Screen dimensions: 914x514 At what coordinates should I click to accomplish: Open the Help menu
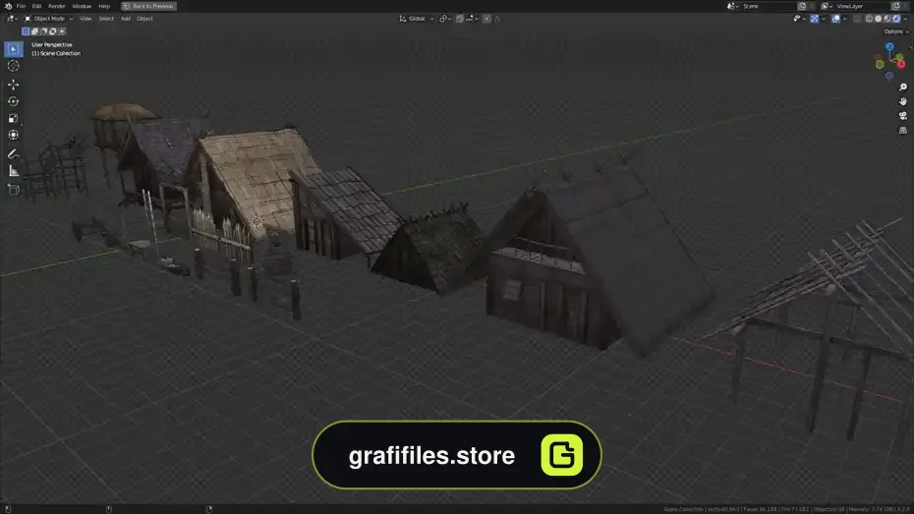pyautogui.click(x=104, y=6)
